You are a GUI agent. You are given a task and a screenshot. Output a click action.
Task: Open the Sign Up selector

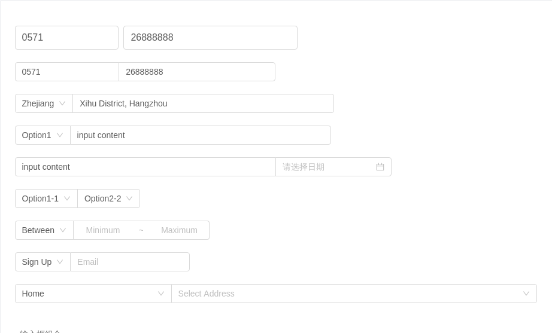pos(43,262)
